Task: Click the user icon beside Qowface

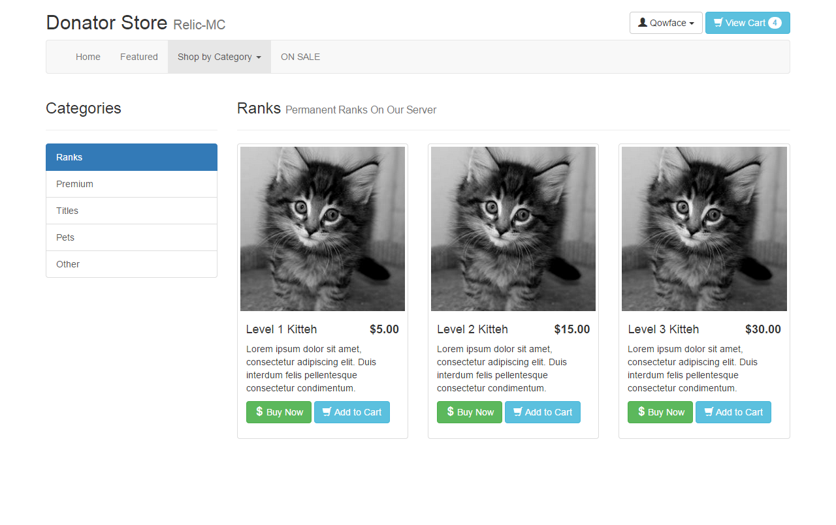Action: pos(643,23)
